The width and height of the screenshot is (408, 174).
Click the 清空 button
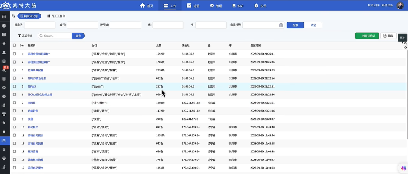(x=313, y=25)
